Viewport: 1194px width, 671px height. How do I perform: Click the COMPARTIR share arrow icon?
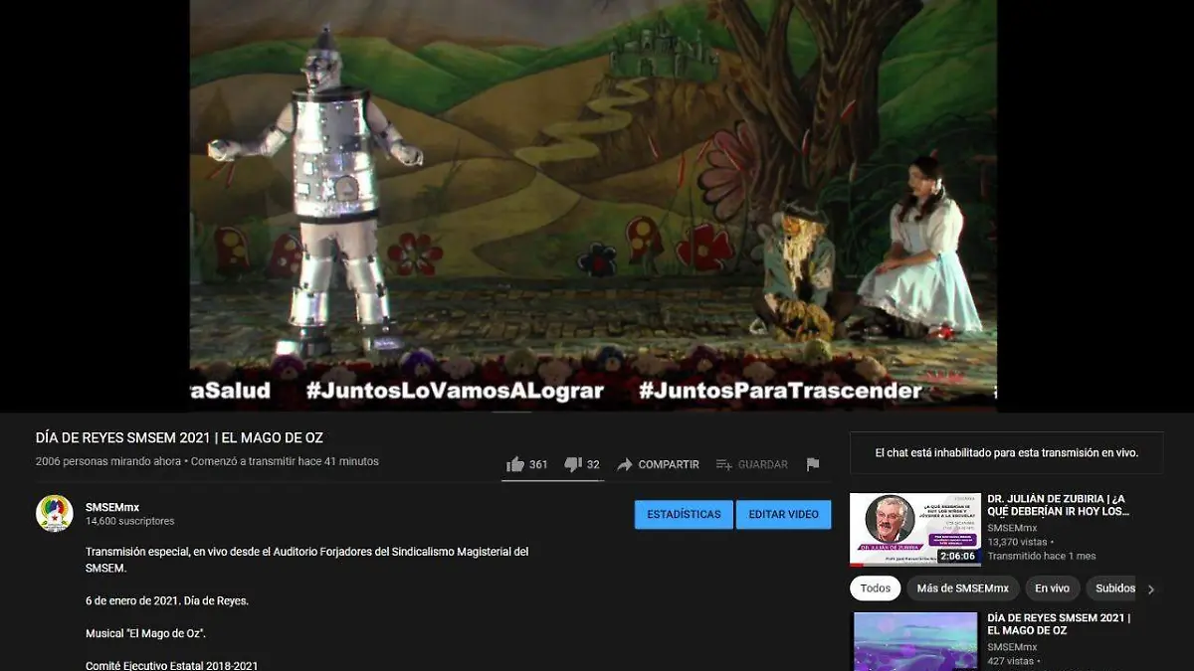click(x=625, y=464)
